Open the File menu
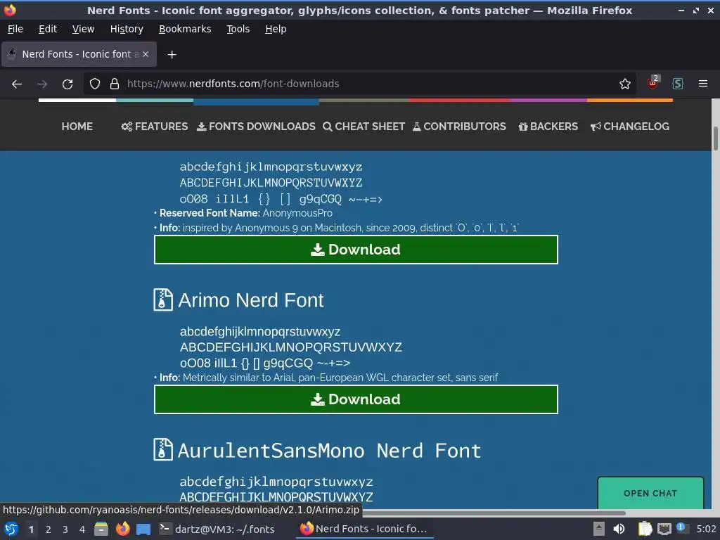This screenshot has width=720, height=540. pyautogui.click(x=15, y=29)
